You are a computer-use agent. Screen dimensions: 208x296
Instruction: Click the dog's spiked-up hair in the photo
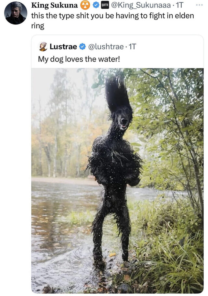tap(116, 93)
